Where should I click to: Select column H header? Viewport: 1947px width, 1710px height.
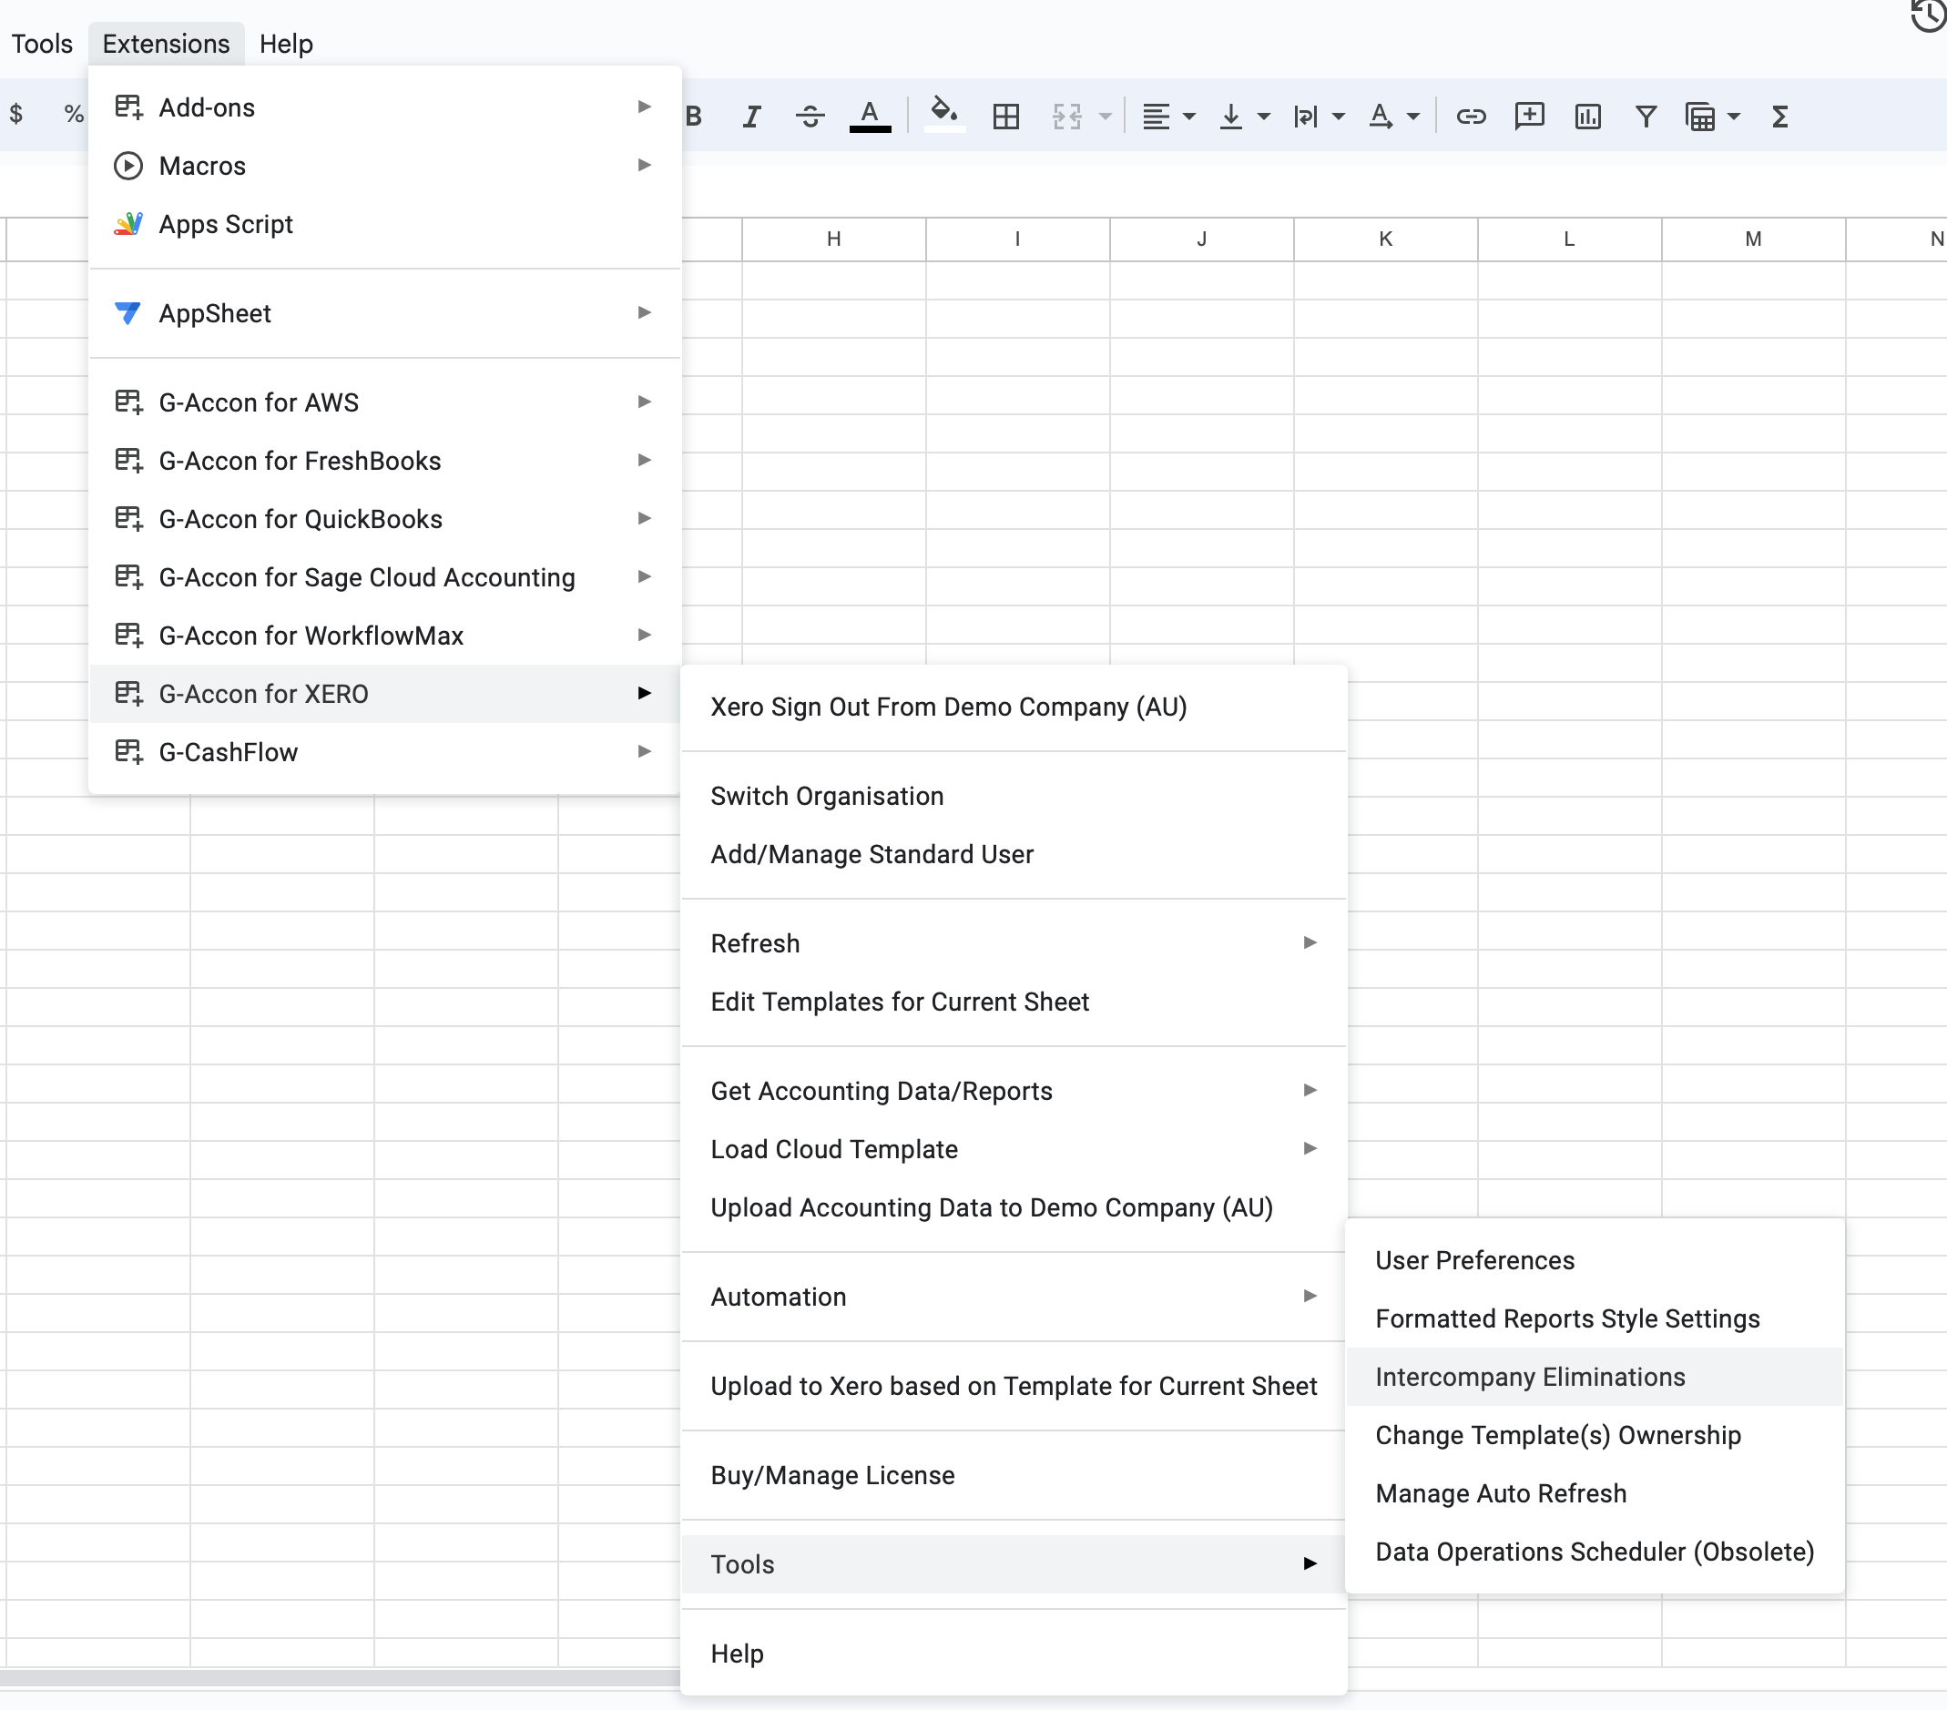click(x=833, y=239)
